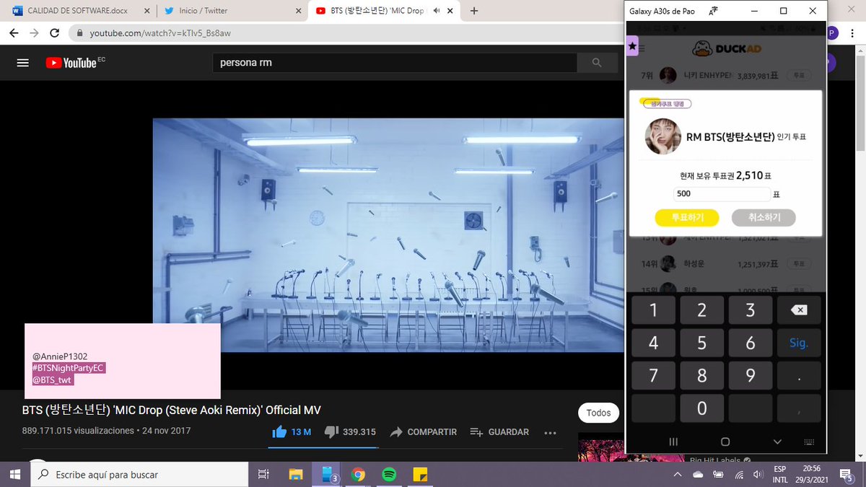The image size is (866, 487).
Task: Click the #BTSNightPartyEC hashtag text
Action: [x=69, y=368]
